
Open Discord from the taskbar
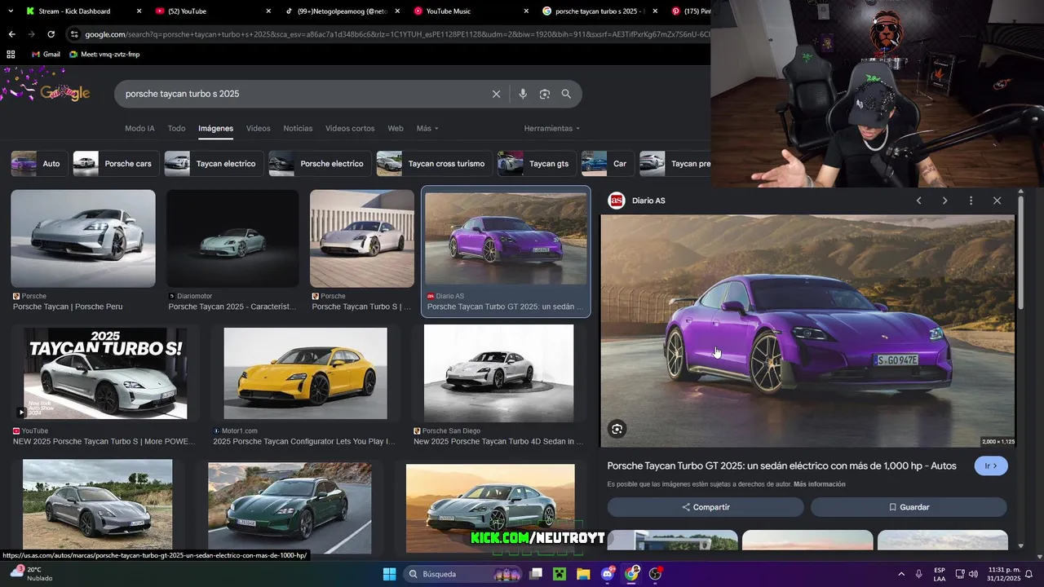pyautogui.click(x=608, y=574)
